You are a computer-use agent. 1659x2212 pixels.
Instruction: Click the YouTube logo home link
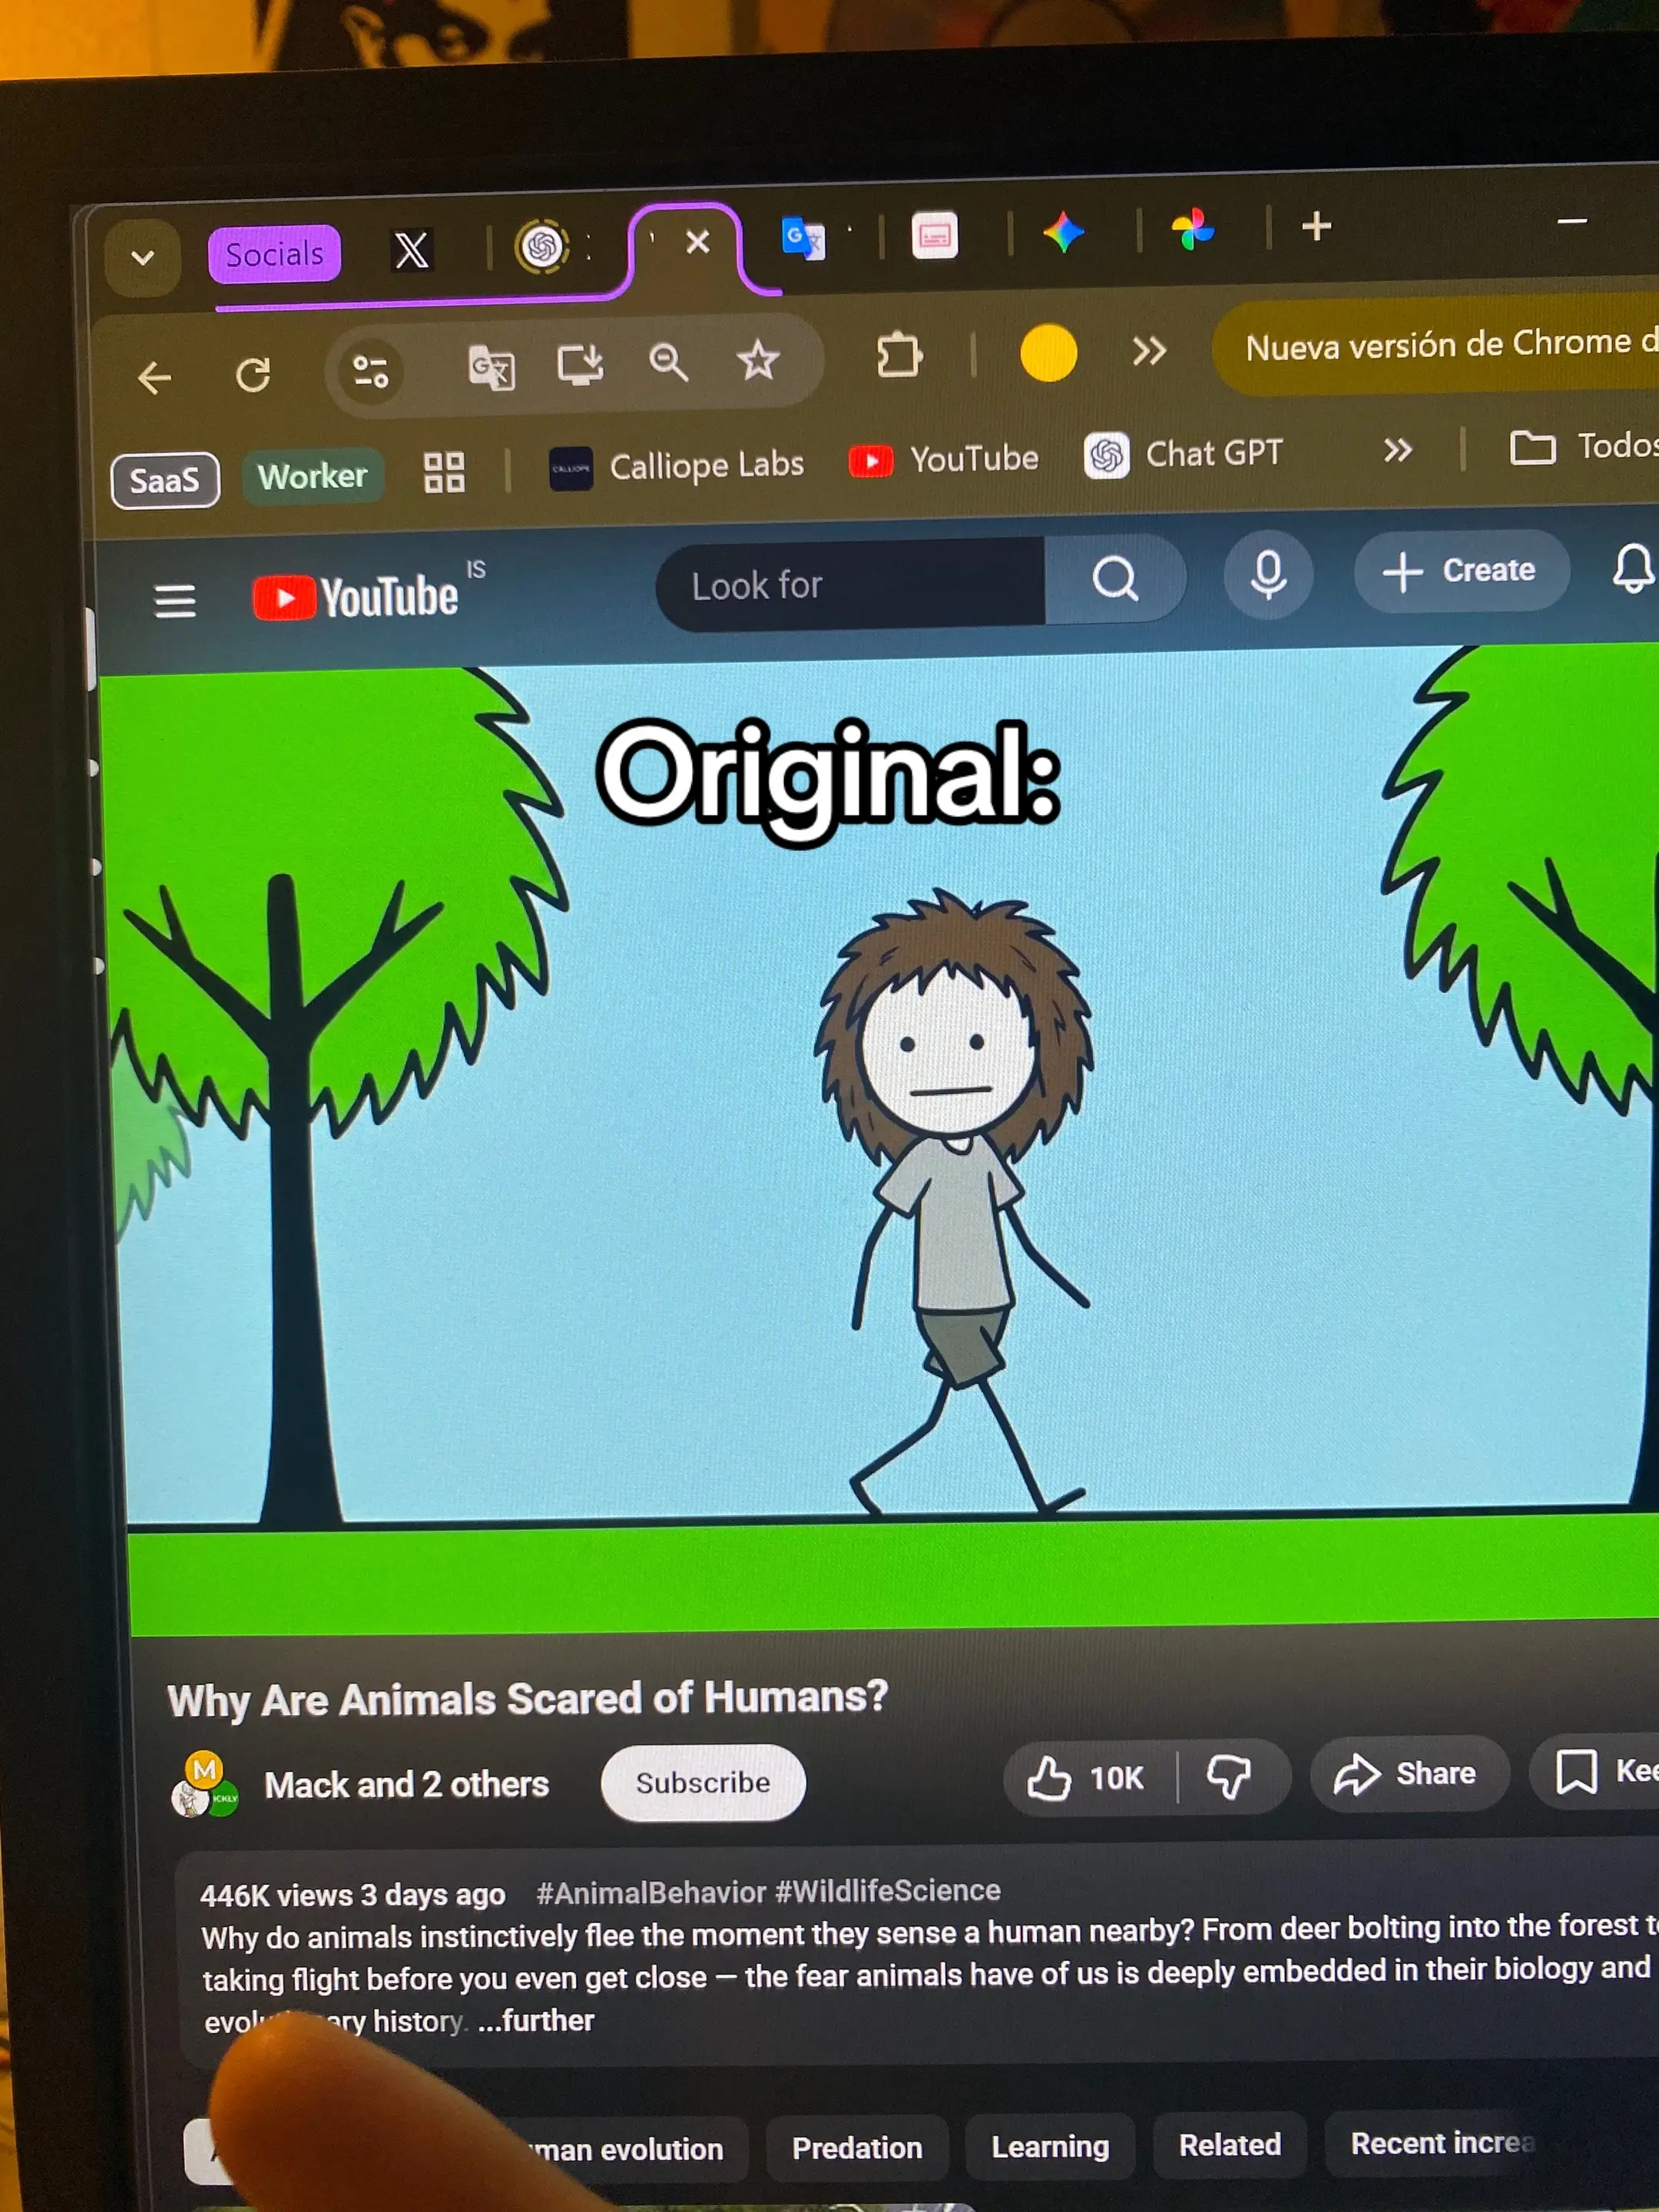356,597
